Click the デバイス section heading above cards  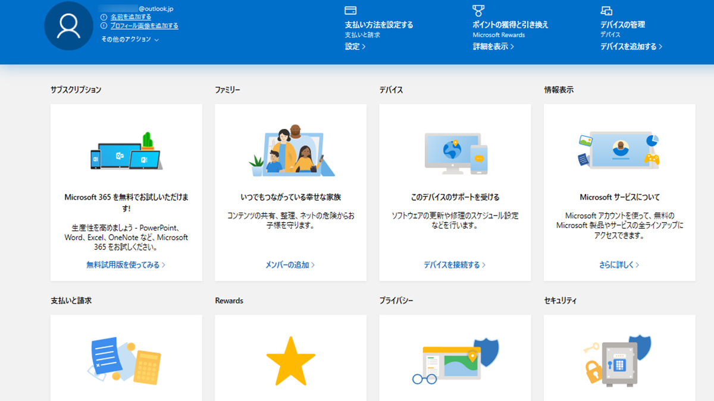[392, 90]
